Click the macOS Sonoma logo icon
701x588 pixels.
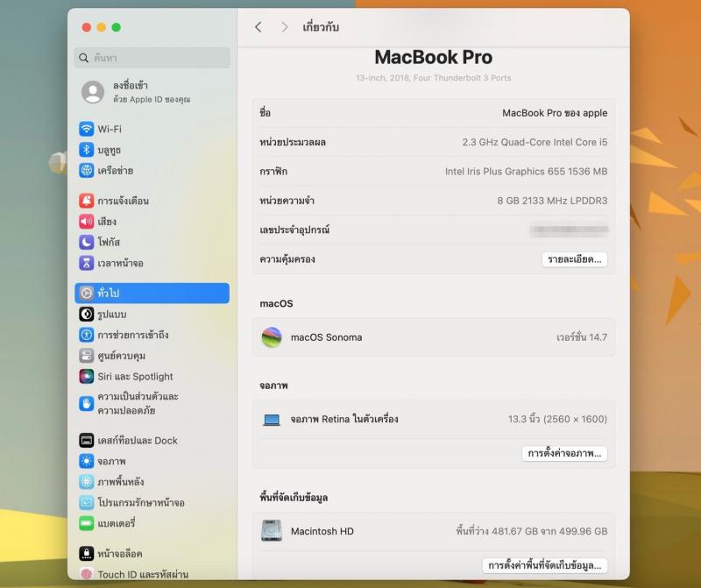(x=272, y=337)
